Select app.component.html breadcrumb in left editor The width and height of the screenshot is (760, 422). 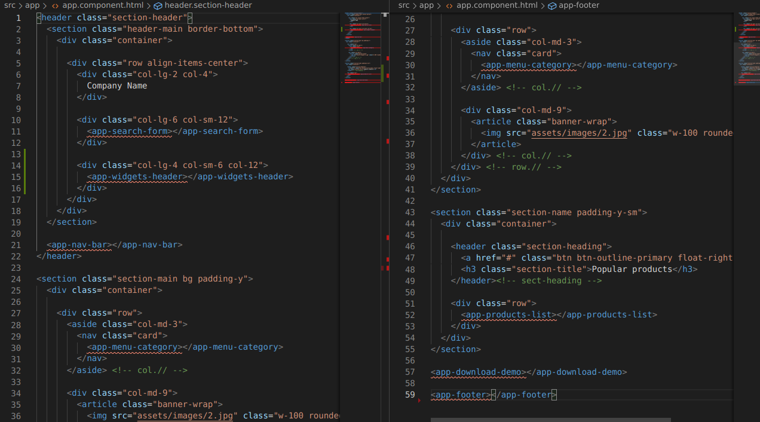coord(103,5)
